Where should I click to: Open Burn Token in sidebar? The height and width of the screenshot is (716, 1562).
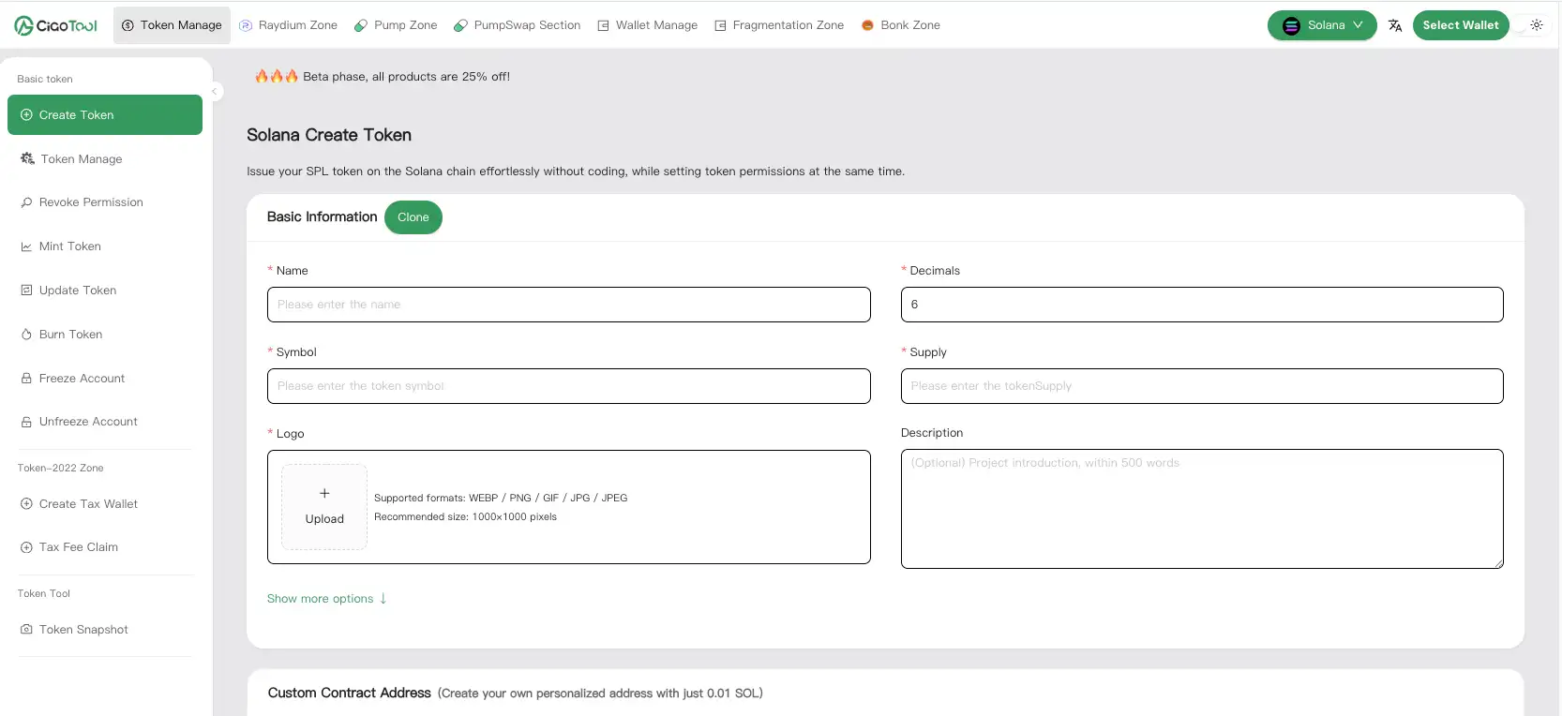(x=70, y=335)
